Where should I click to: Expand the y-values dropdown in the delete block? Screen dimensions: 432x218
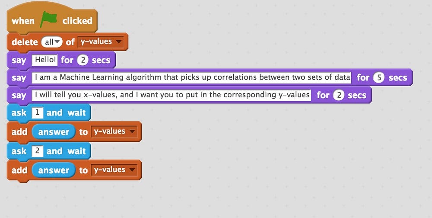pos(101,42)
